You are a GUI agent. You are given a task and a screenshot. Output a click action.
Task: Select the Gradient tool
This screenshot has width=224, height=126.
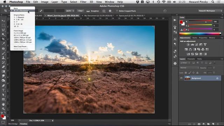click(3, 71)
